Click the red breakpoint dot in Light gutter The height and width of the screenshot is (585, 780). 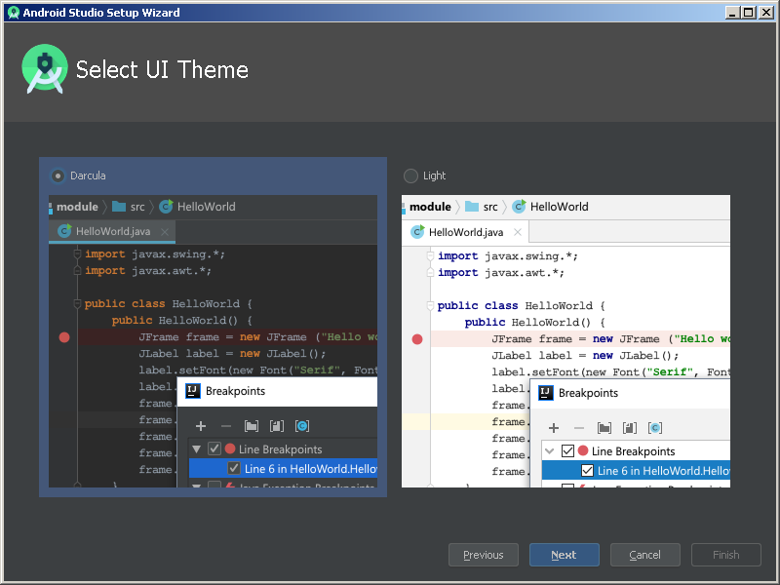click(417, 339)
